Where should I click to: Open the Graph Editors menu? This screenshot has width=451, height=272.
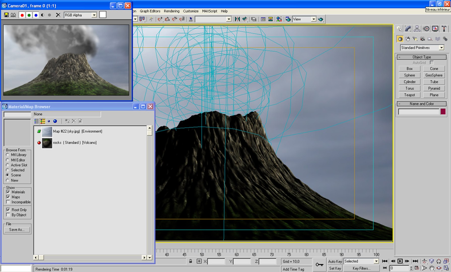pyautogui.click(x=150, y=11)
